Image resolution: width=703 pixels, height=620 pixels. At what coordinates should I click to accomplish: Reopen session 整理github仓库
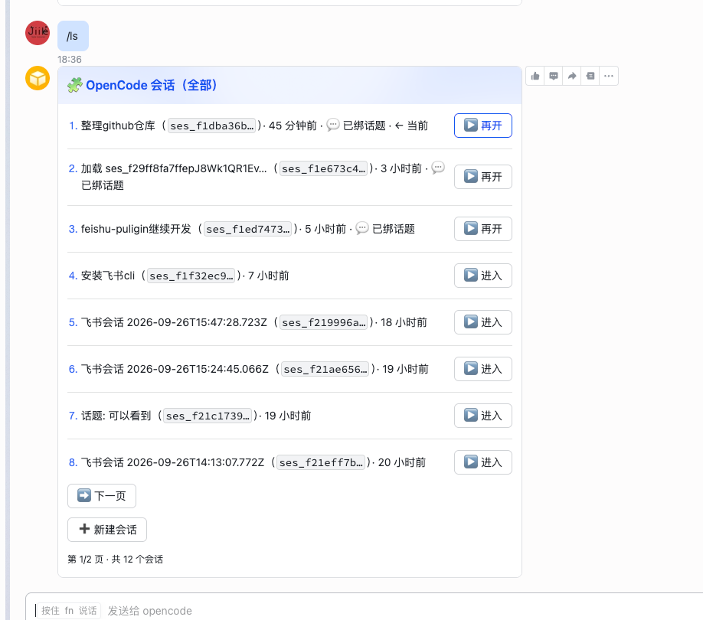point(483,126)
